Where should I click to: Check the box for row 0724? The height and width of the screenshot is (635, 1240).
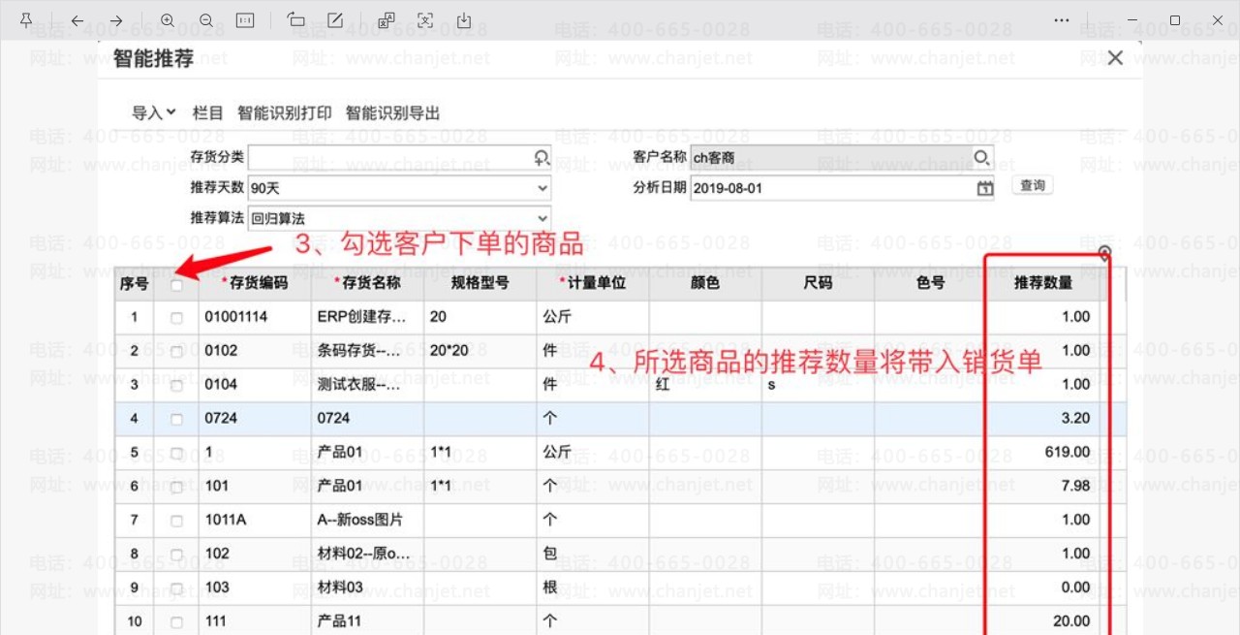176,419
